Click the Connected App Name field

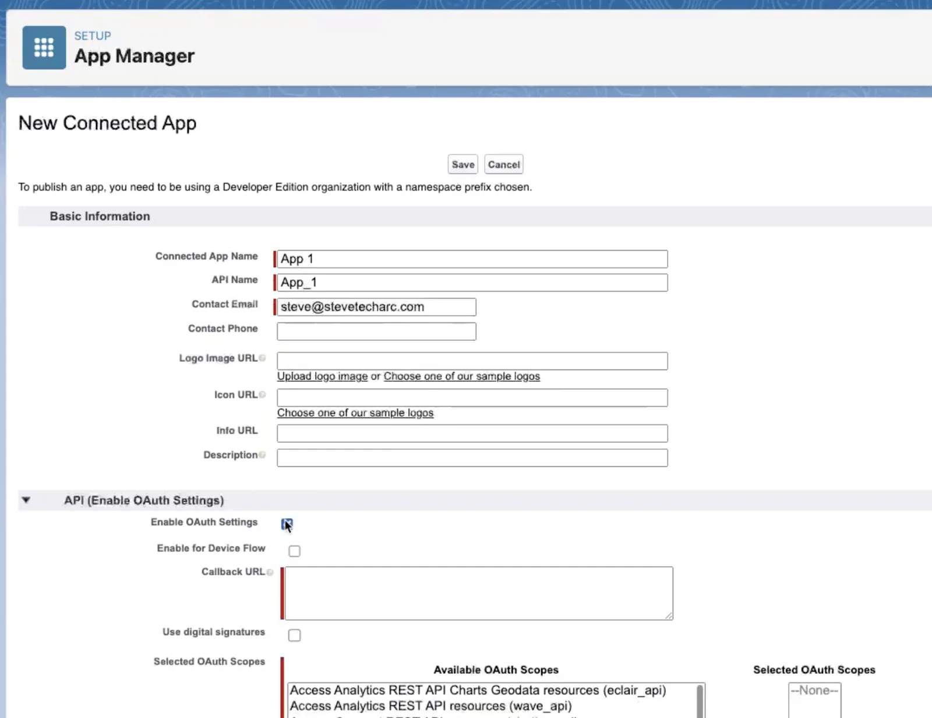point(472,259)
